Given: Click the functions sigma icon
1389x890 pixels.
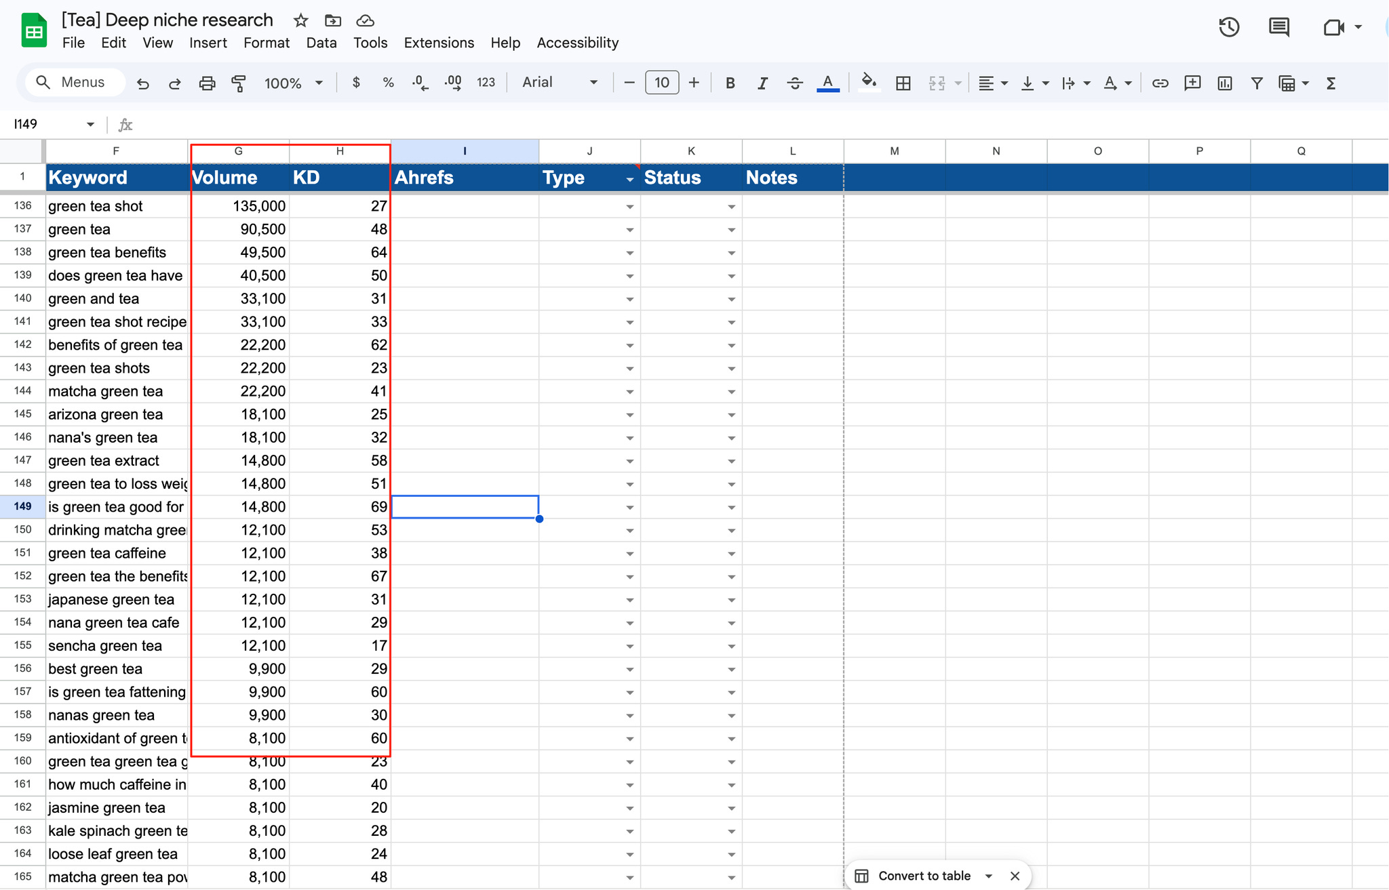Looking at the screenshot, I should tap(1331, 83).
